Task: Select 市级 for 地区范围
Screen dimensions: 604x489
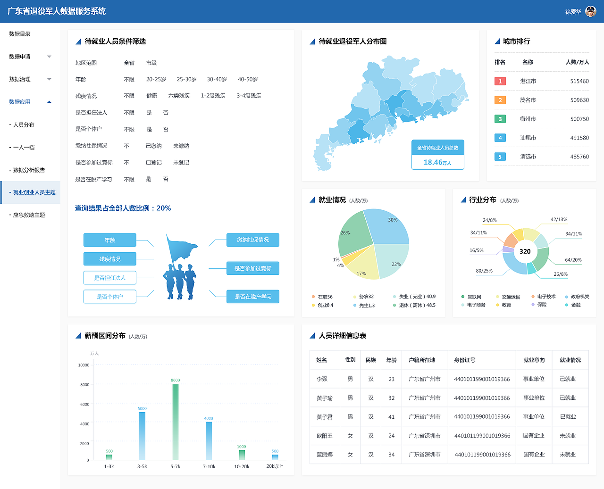Action: 151,63
